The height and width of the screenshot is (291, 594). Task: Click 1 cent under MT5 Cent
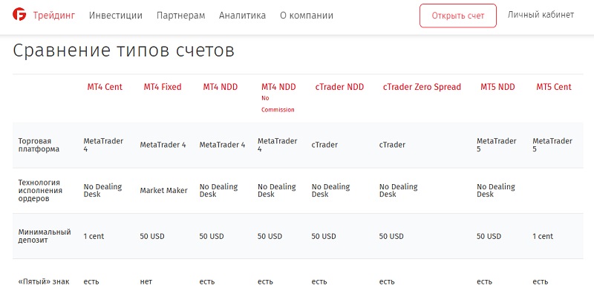pyautogui.click(x=543, y=236)
